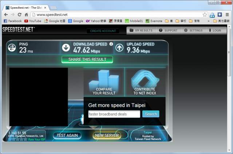Click the download speed arrow icon
Viewport: 233px width, 154px height.
coord(66,48)
